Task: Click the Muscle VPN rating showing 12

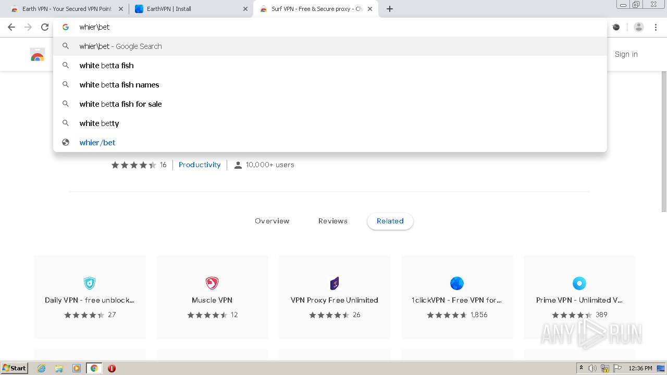Action: coord(212,315)
